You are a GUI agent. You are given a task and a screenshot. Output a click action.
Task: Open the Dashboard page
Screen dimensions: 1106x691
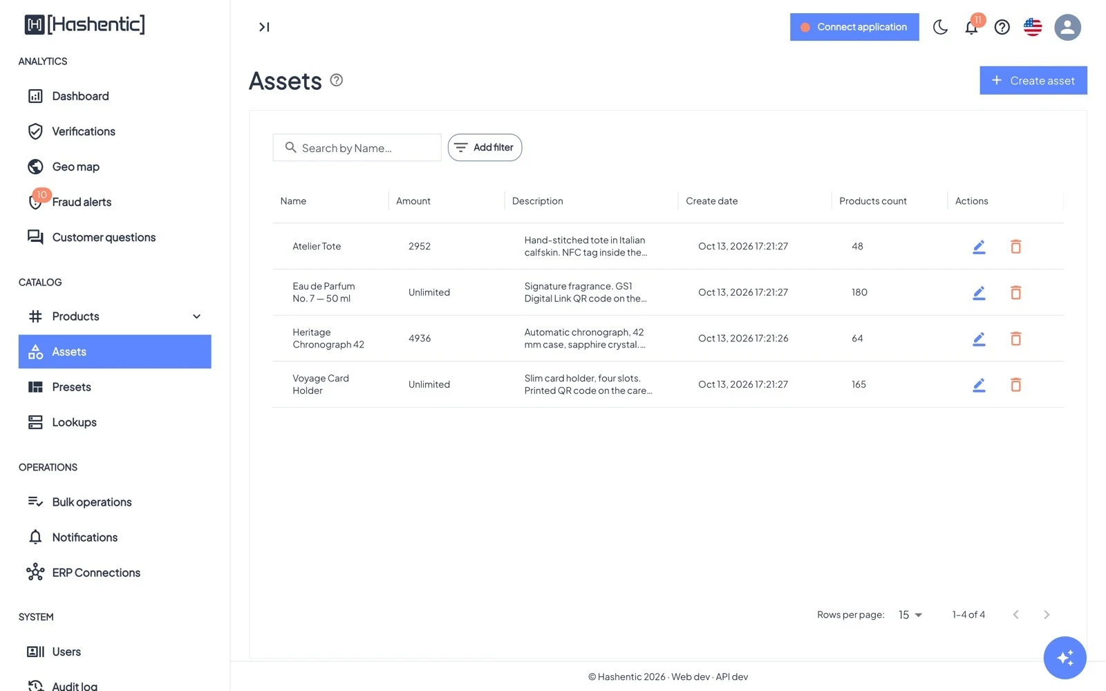click(115, 96)
